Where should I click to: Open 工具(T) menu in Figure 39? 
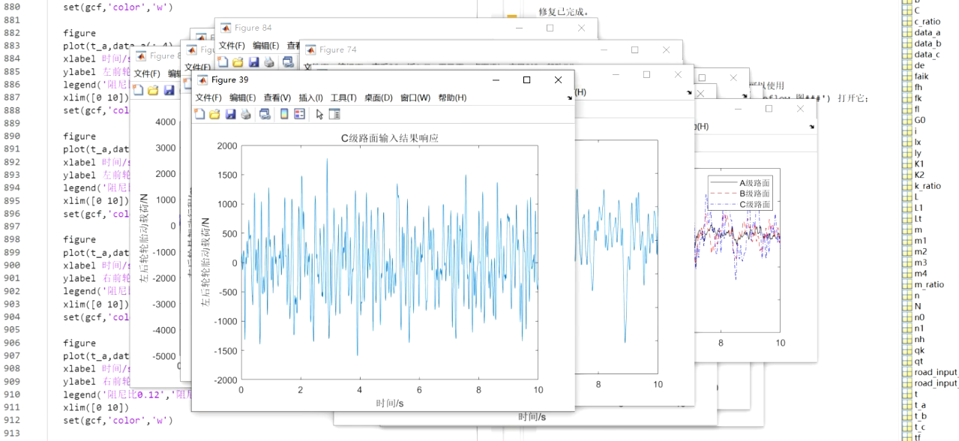[343, 97]
